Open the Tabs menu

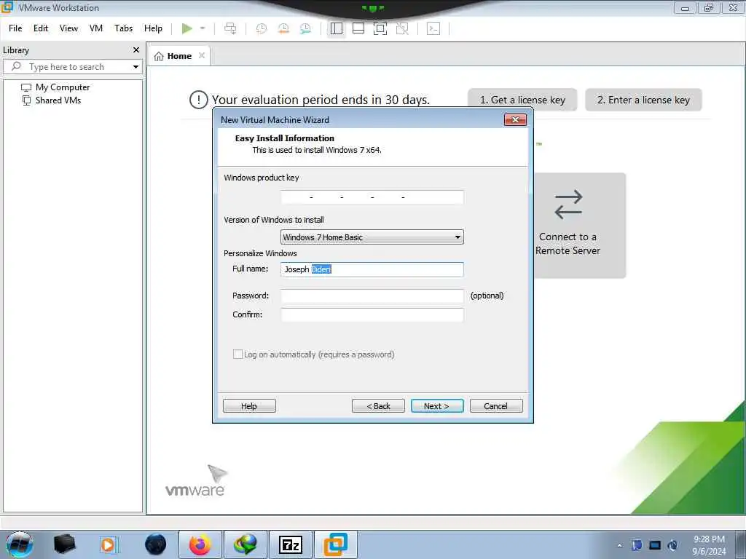coord(124,28)
